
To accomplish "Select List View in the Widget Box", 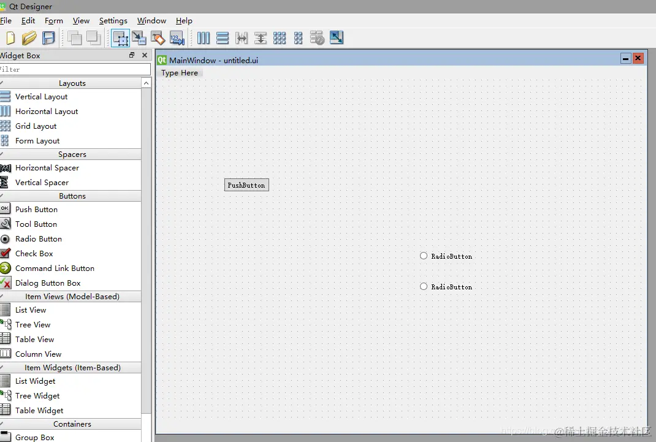I will pos(71,310).
